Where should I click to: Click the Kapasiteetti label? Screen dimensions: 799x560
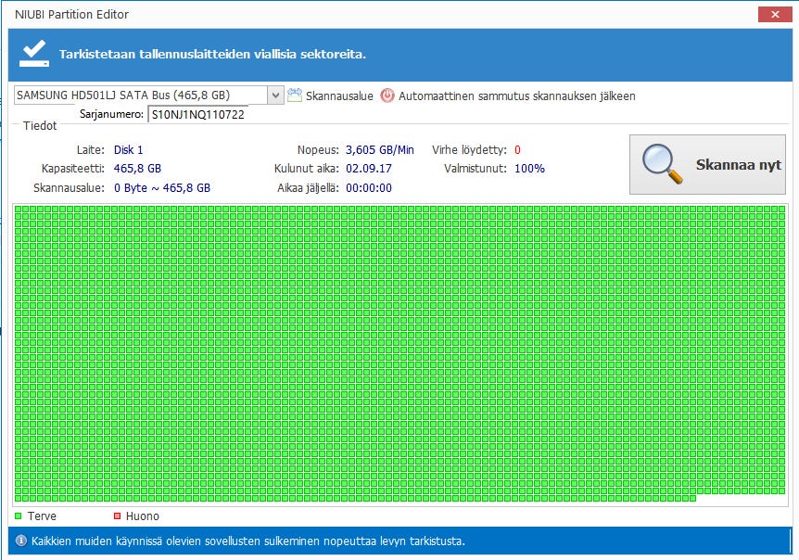click(x=73, y=168)
